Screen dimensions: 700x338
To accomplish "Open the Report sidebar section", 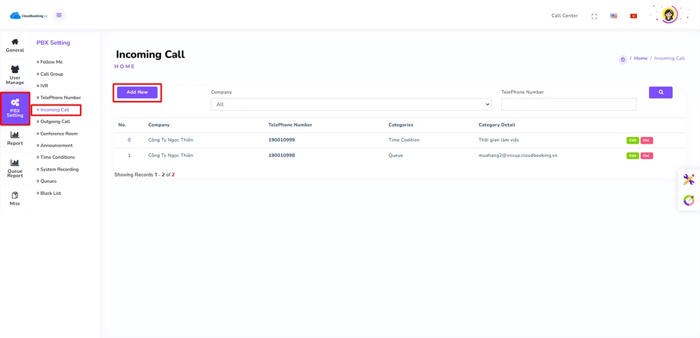I will [15, 138].
